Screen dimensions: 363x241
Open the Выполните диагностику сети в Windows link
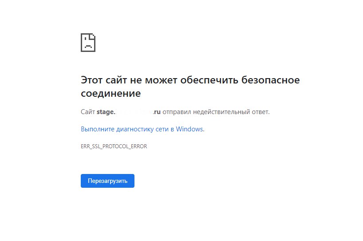tap(142, 129)
